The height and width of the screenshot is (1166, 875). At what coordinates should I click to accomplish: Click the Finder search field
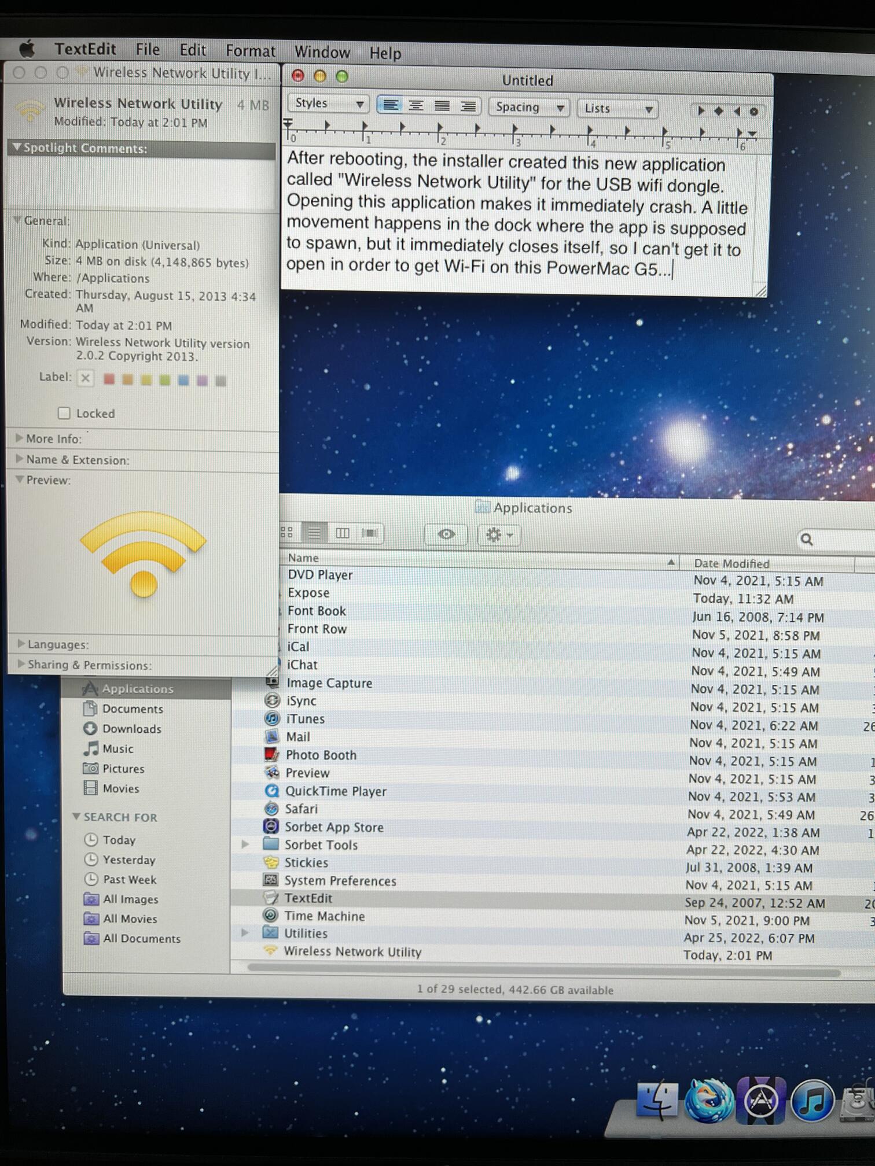836,540
